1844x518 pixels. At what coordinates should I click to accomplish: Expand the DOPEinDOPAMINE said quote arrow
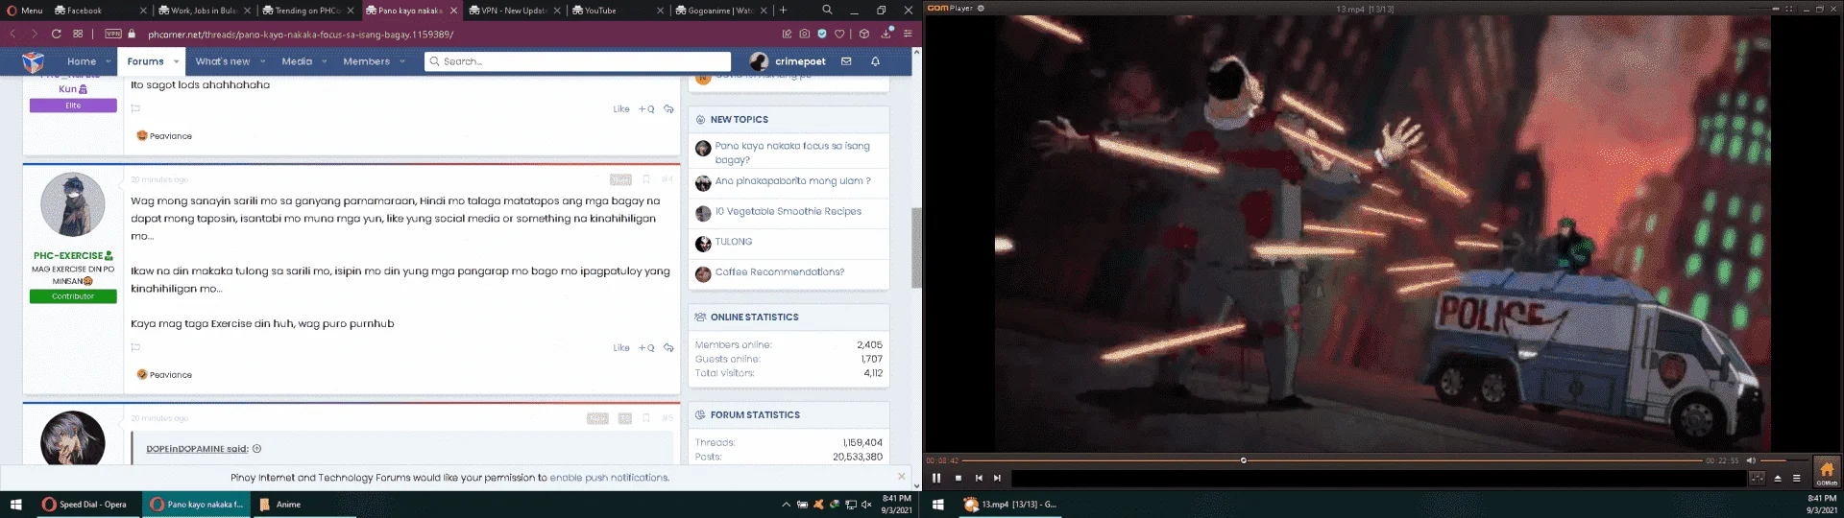(x=256, y=449)
